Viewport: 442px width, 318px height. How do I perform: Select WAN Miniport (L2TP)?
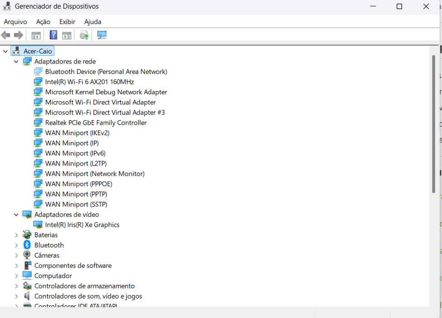[76, 163]
